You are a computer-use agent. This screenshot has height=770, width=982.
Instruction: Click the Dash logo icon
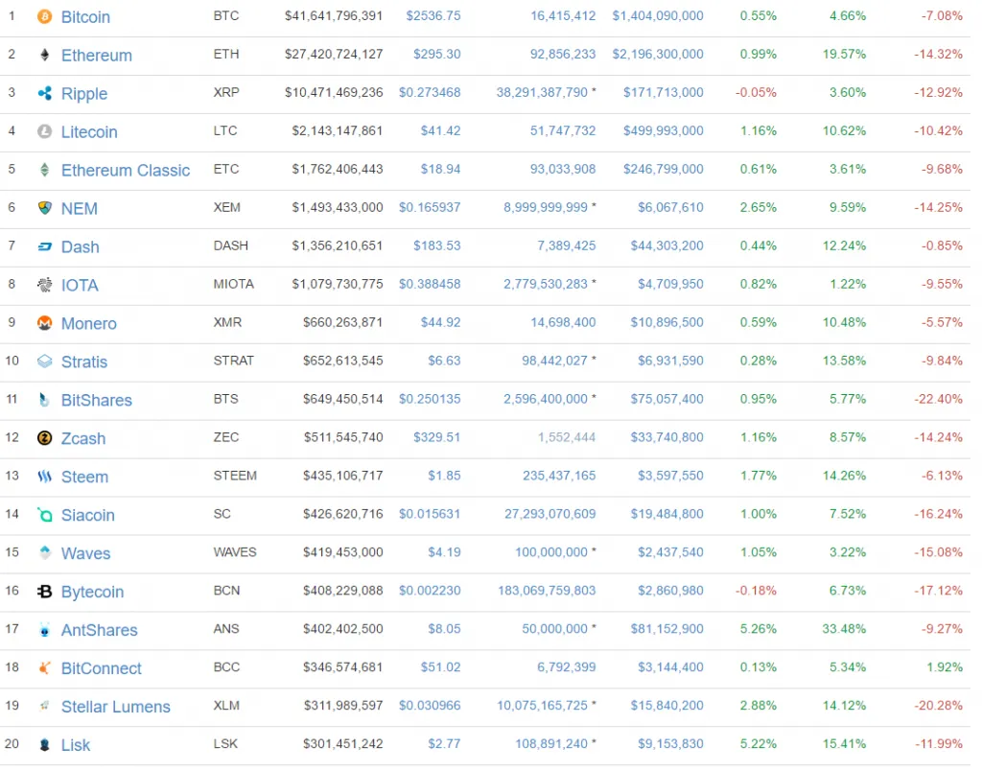(x=44, y=246)
